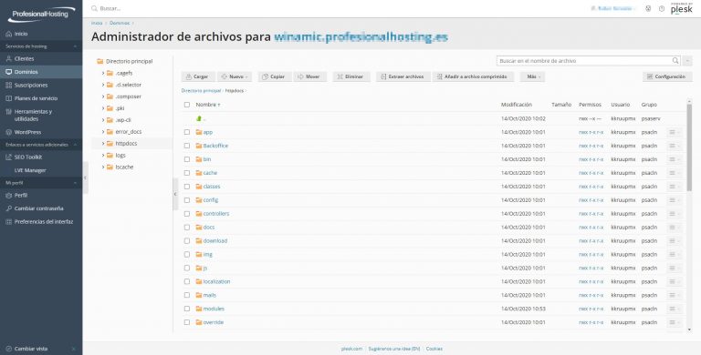This screenshot has width=701, height=355.
Task: Click the Mover button
Action: pyautogui.click(x=309, y=76)
